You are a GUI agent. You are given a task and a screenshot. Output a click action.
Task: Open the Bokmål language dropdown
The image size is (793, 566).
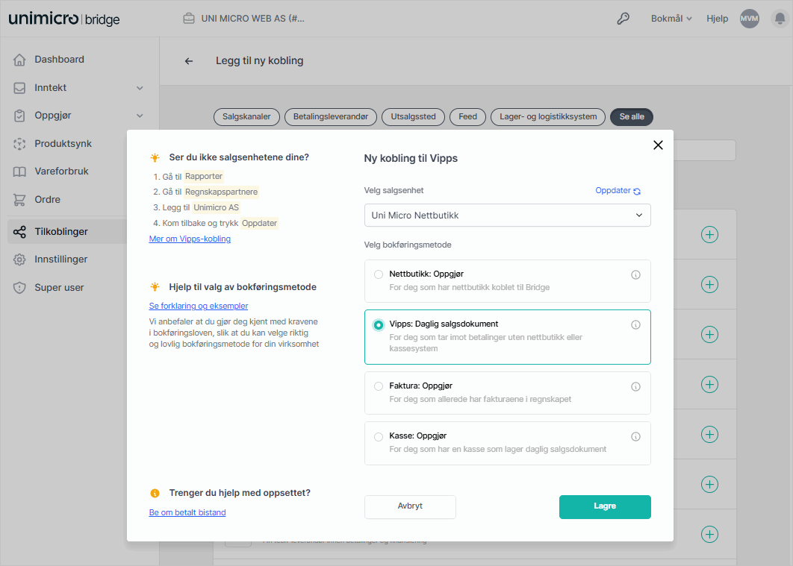[671, 19]
